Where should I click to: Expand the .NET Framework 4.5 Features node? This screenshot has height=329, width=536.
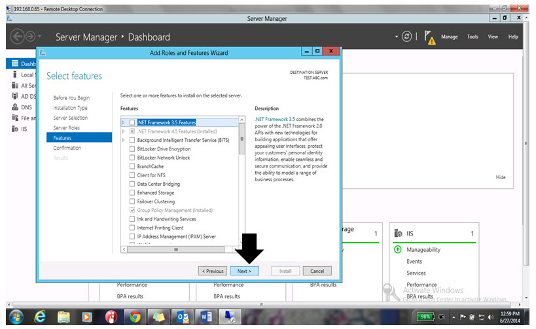(124, 131)
